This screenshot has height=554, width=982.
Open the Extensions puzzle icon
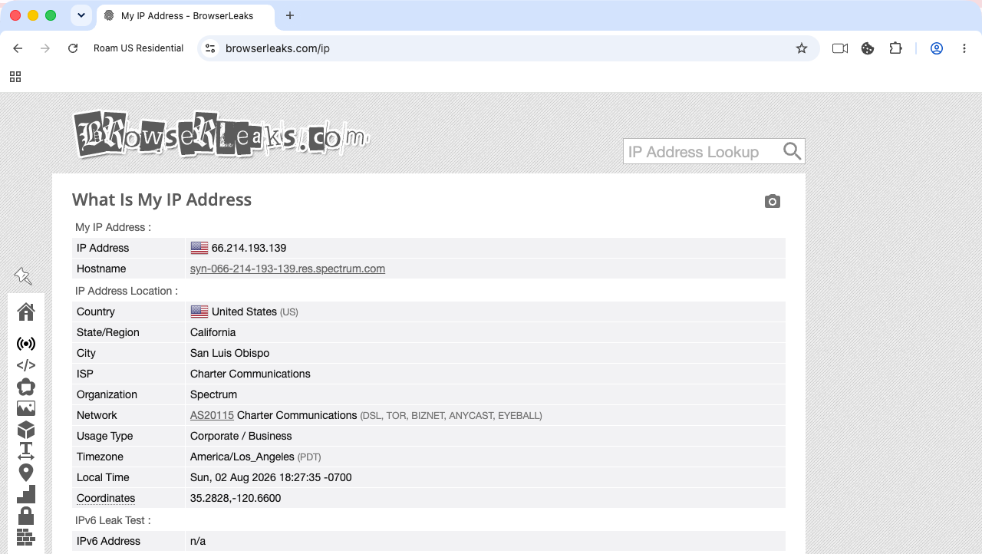[x=895, y=48]
